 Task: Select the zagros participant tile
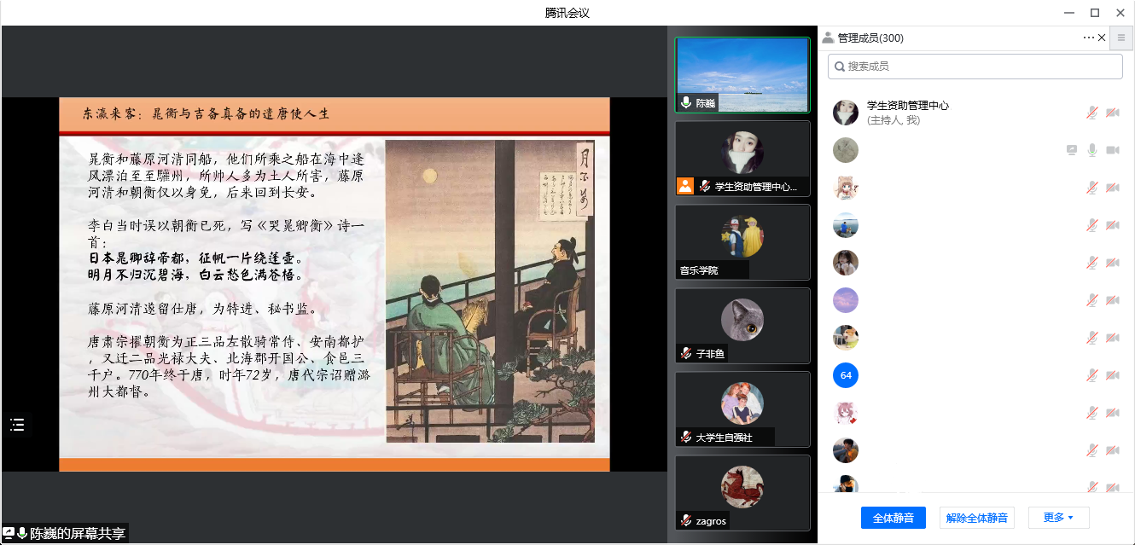[742, 492]
